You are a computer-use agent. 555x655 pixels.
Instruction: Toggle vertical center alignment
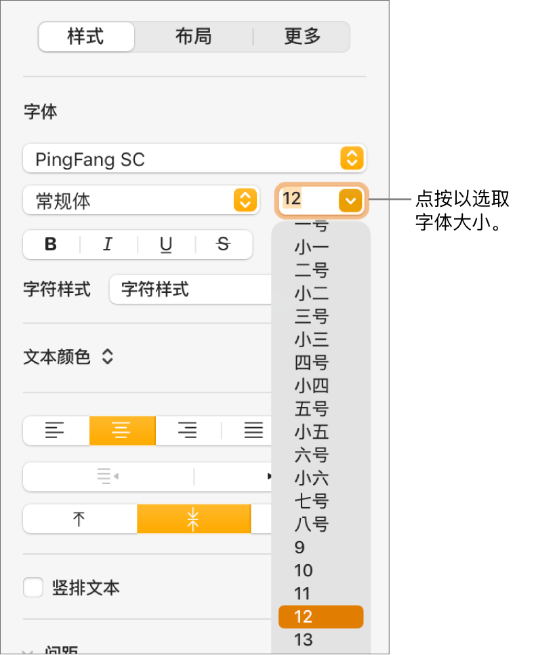(x=194, y=519)
